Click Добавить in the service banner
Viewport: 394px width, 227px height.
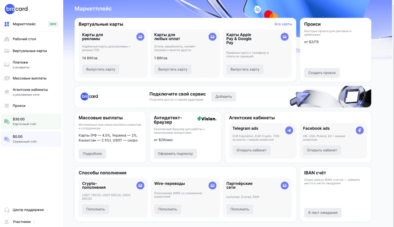point(224,97)
